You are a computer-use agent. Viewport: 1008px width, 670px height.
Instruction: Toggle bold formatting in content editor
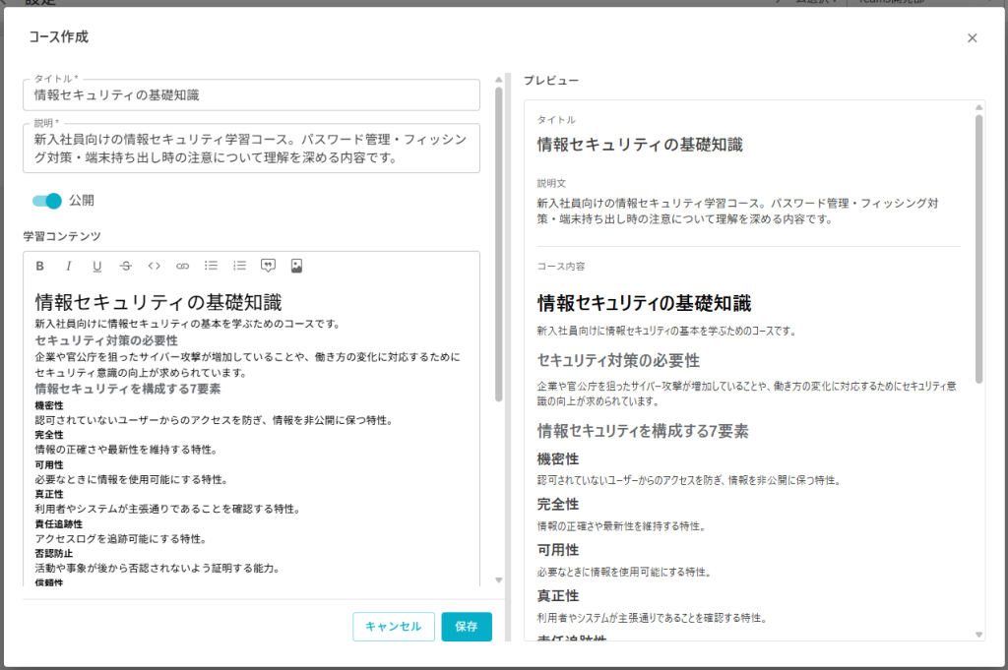pyautogui.click(x=40, y=266)
